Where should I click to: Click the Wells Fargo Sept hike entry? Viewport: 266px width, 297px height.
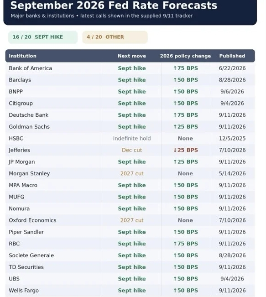(132, 290)
